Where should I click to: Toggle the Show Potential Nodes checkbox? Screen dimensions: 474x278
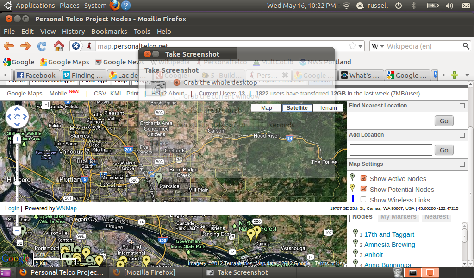tap(364, 189)
